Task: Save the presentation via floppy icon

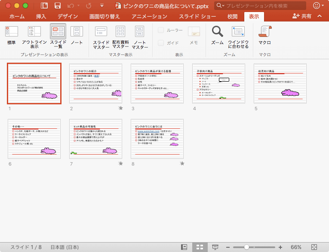Action: pyautogui.click(x=58, y=6)
